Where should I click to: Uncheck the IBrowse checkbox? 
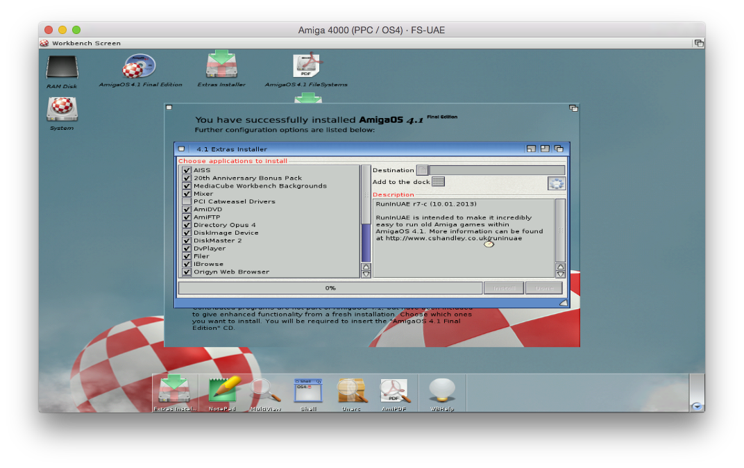187,264
